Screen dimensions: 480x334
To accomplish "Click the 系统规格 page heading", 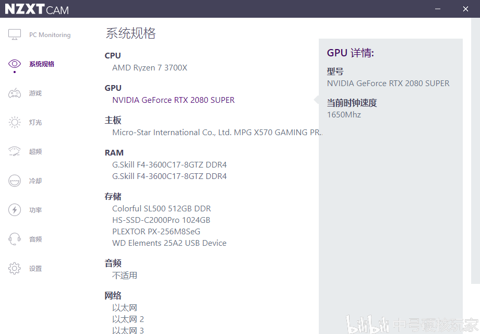I will click(x=131, y=33).
